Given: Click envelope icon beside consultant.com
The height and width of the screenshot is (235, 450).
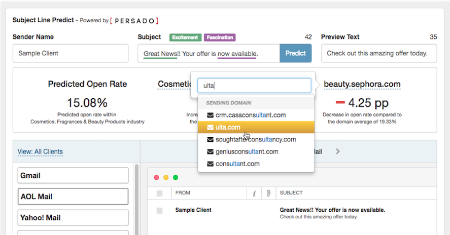Looking at the screenshot, I should click(211, 164).
